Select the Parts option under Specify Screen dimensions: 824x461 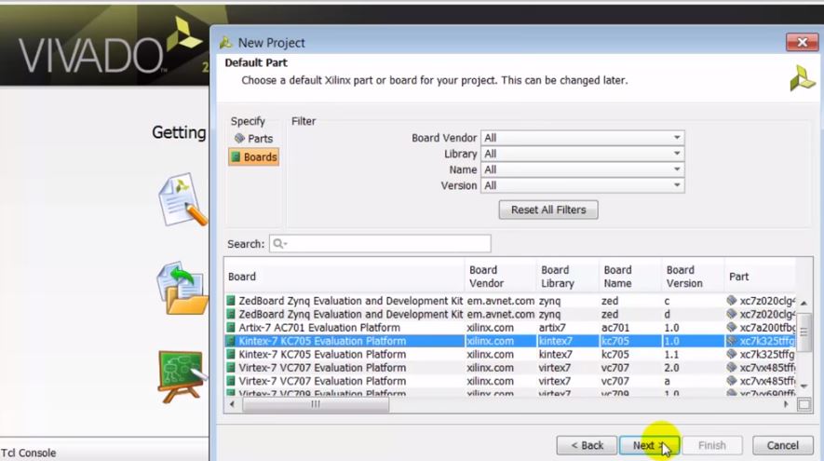[x=254, y=138]
